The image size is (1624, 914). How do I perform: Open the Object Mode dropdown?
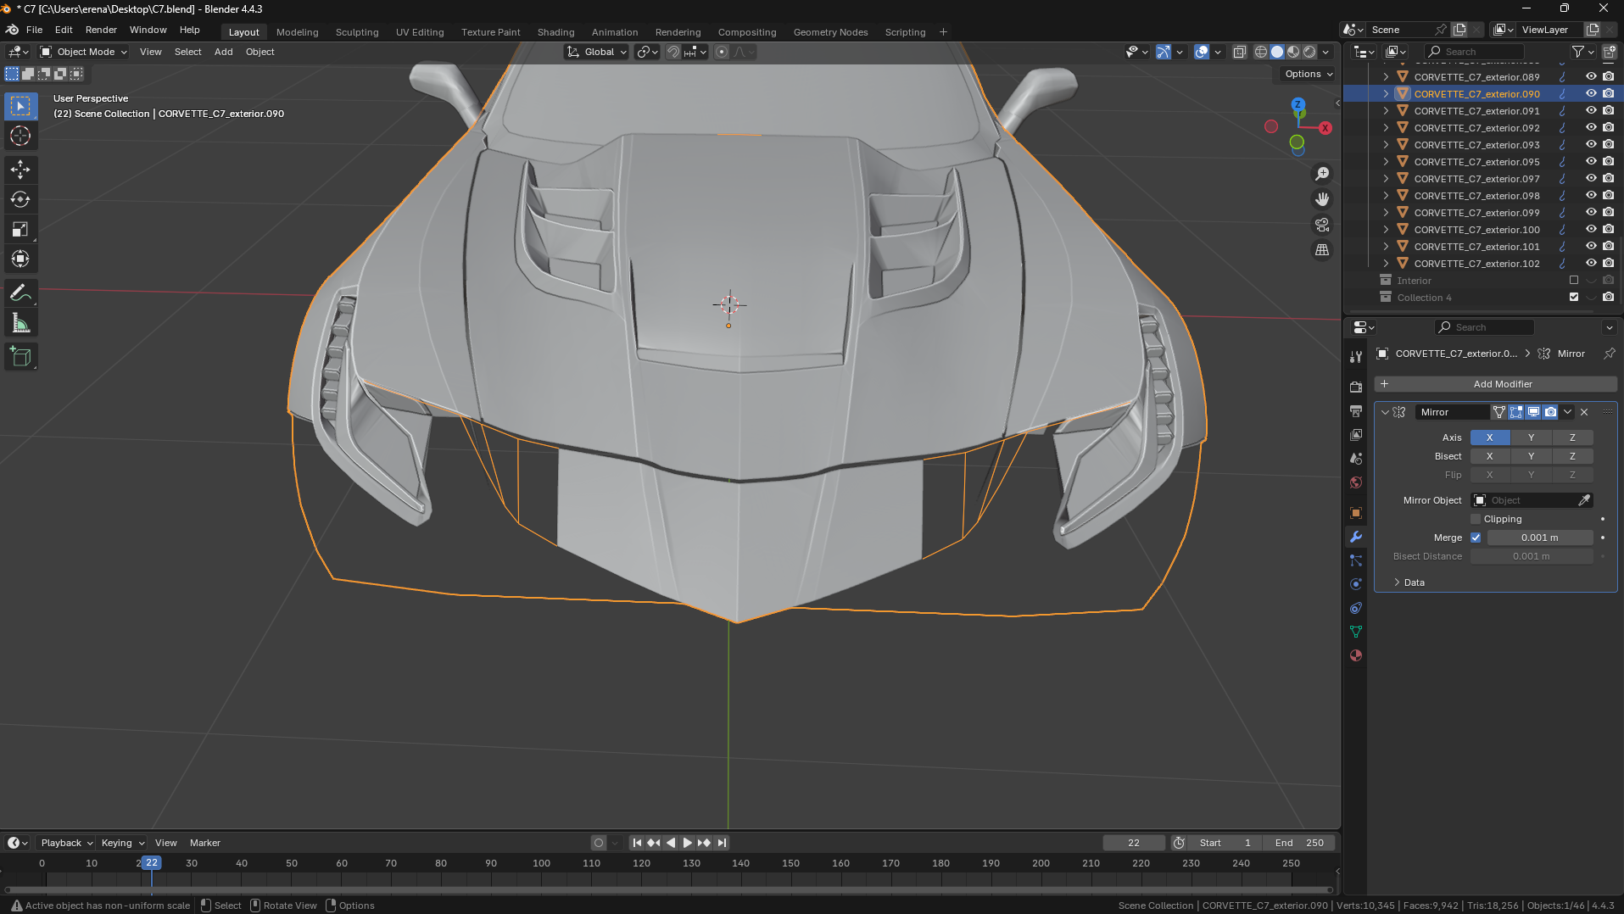coord(85,52)
